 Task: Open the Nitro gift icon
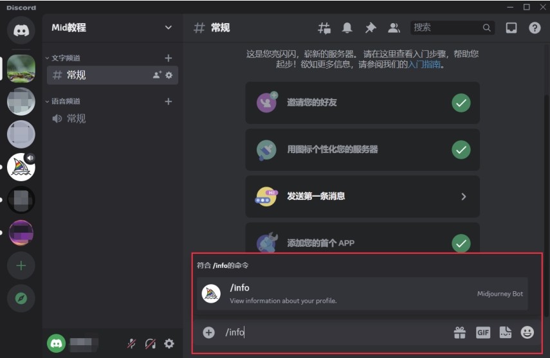point(459,332)
